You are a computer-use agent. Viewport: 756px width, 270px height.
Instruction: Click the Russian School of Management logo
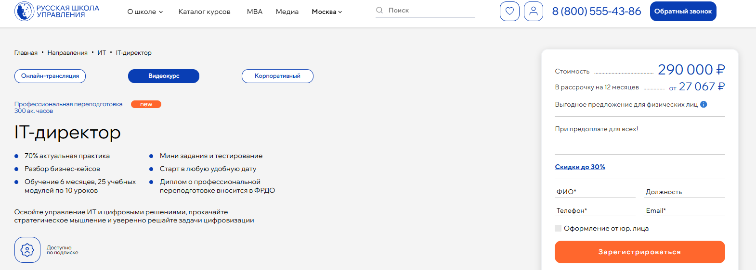[x=57, y=12]
